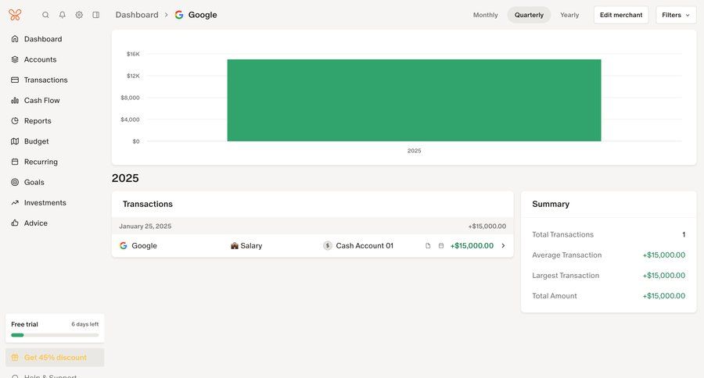Click the Transactions card icon
The height and width of the screenshot is (378, 704).
tap(15, 80)
